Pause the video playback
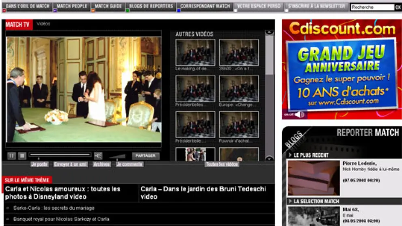This screenshot has width=402, height=226. point(12,156)
